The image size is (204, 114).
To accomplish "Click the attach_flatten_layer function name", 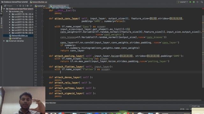I will coord(69,67).
